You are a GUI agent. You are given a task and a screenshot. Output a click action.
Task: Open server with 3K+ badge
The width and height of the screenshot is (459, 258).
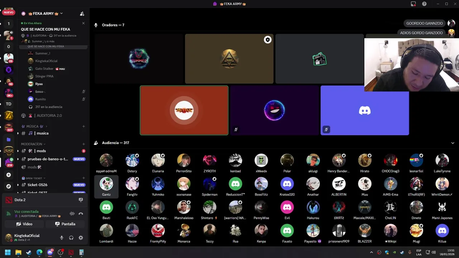coord(9,92)
